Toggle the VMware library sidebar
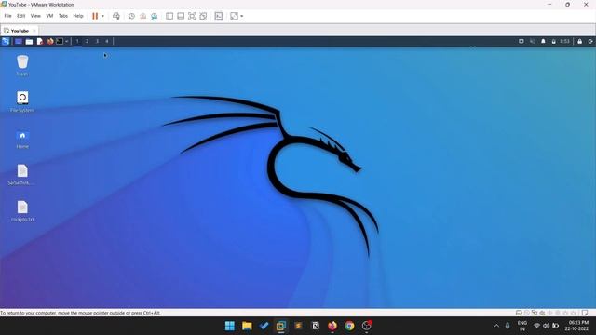The width and height of the screenshot is (596, 335). coord(169,16)
